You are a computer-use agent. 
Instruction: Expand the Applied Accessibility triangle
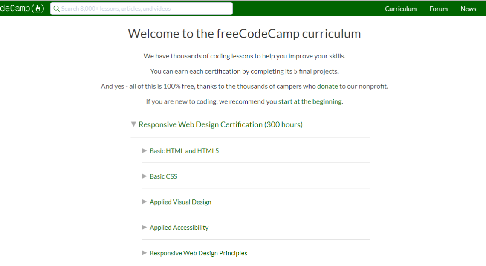(x=144, y=227)
